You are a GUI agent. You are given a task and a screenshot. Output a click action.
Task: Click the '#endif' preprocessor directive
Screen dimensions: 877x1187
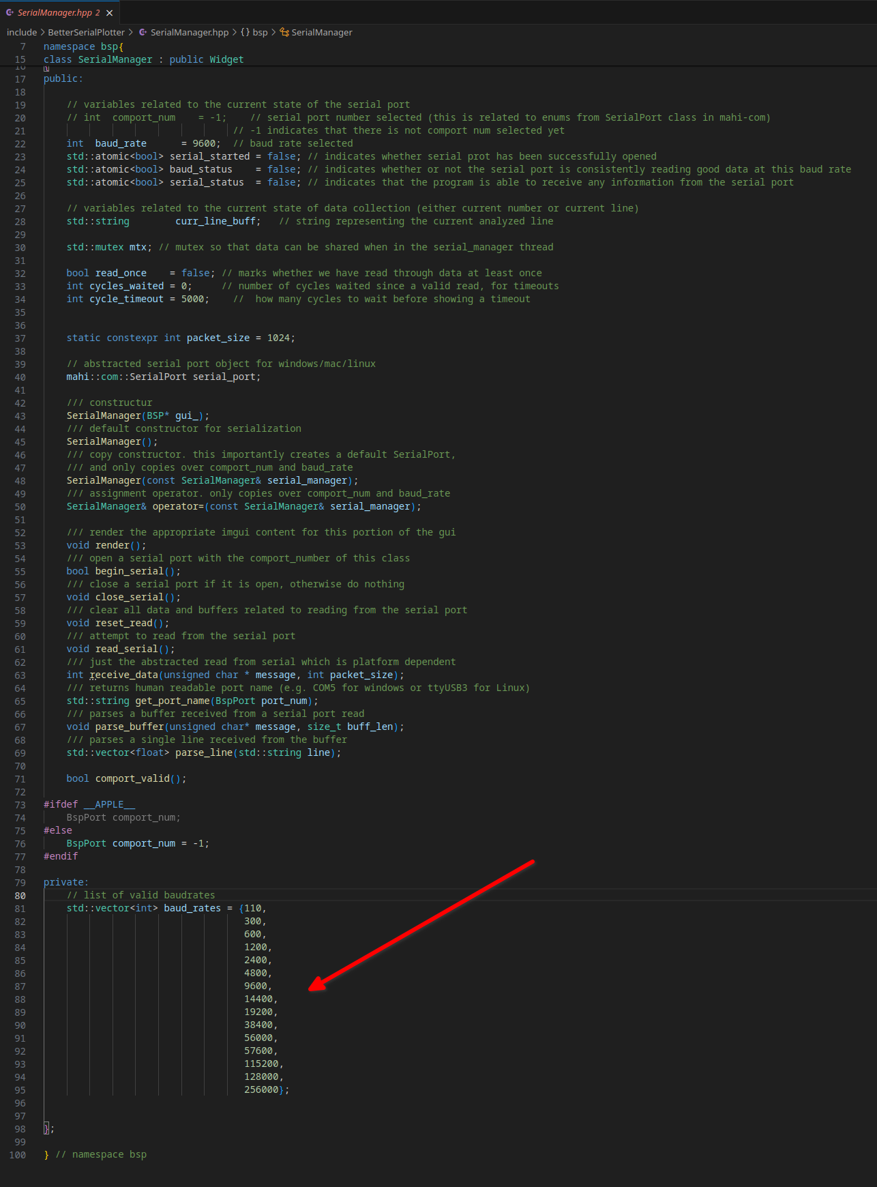[61, 857]
